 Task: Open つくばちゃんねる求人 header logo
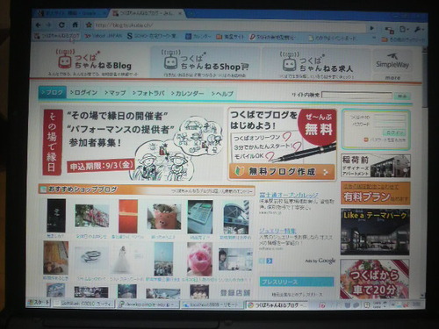coord(317,64)
